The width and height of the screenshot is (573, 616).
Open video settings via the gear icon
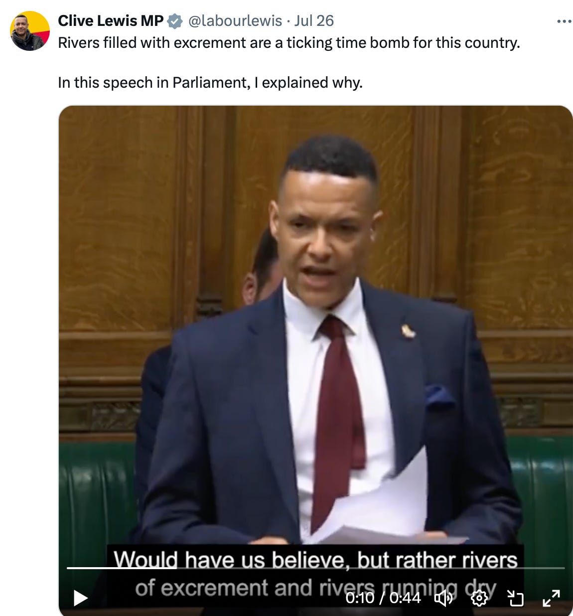[479, 598]
